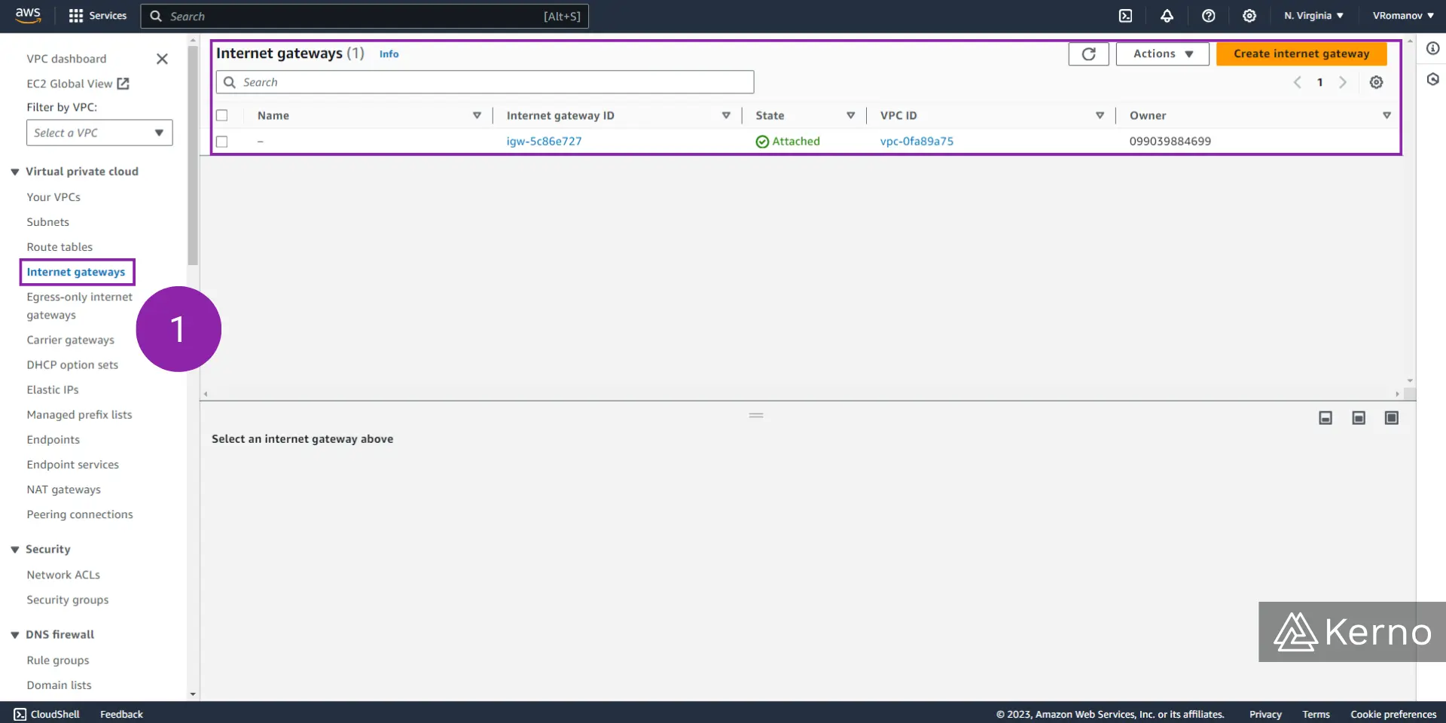Viewport: 1446px width, 723px height.
Task: Open the State column filter arrow
Action: (850, 115)
